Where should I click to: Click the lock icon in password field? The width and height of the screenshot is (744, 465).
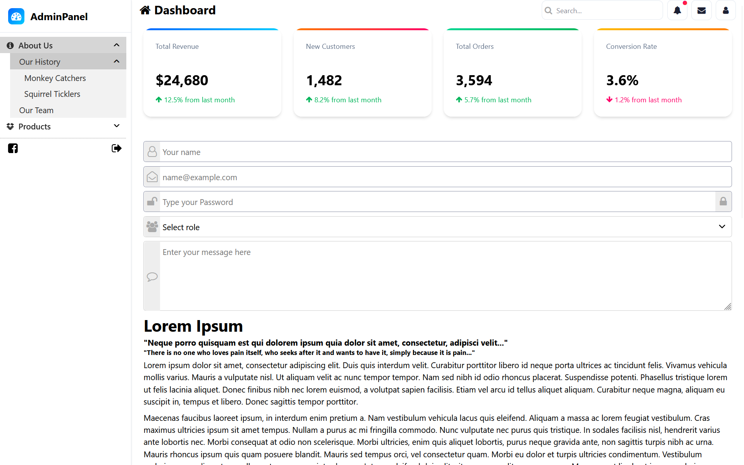click(723, 201)
